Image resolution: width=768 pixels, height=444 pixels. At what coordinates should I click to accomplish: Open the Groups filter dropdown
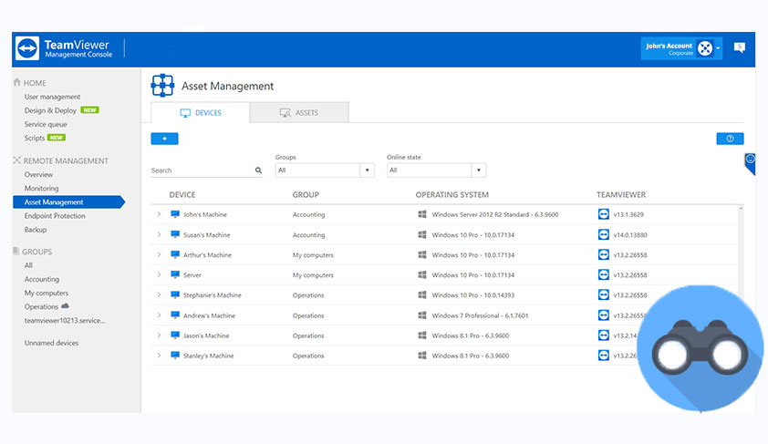point(325,170)
